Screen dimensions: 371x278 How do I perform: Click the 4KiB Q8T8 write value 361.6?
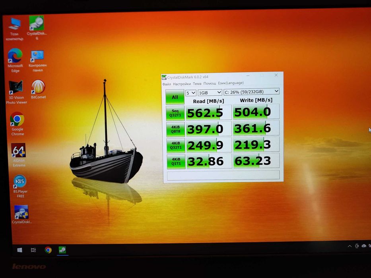click(x=256, y=128)
